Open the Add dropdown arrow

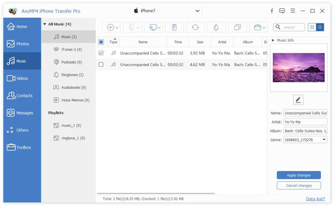pyautogui.click(x=117, y=27)
